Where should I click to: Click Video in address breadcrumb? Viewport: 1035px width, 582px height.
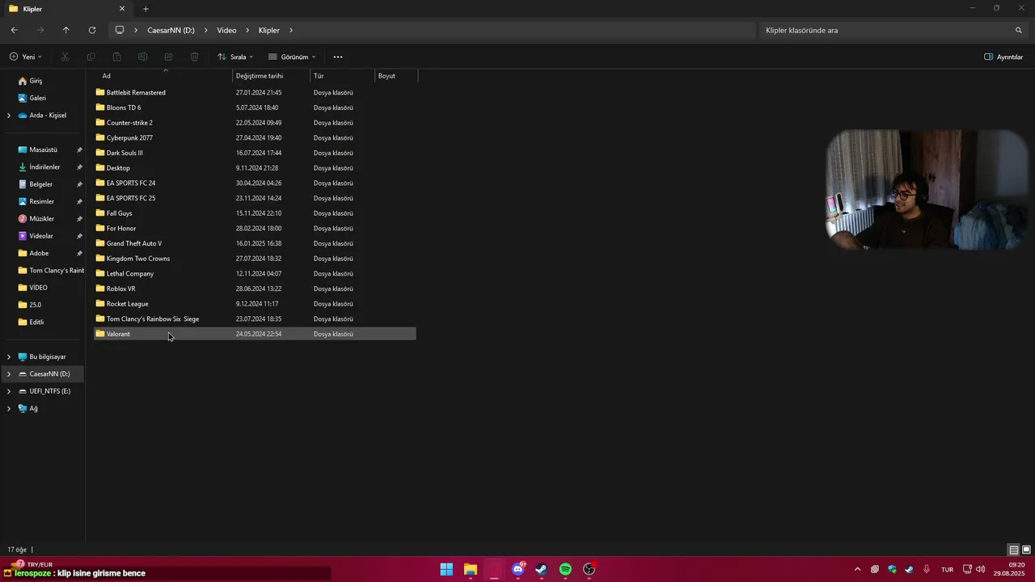point(226,30)
